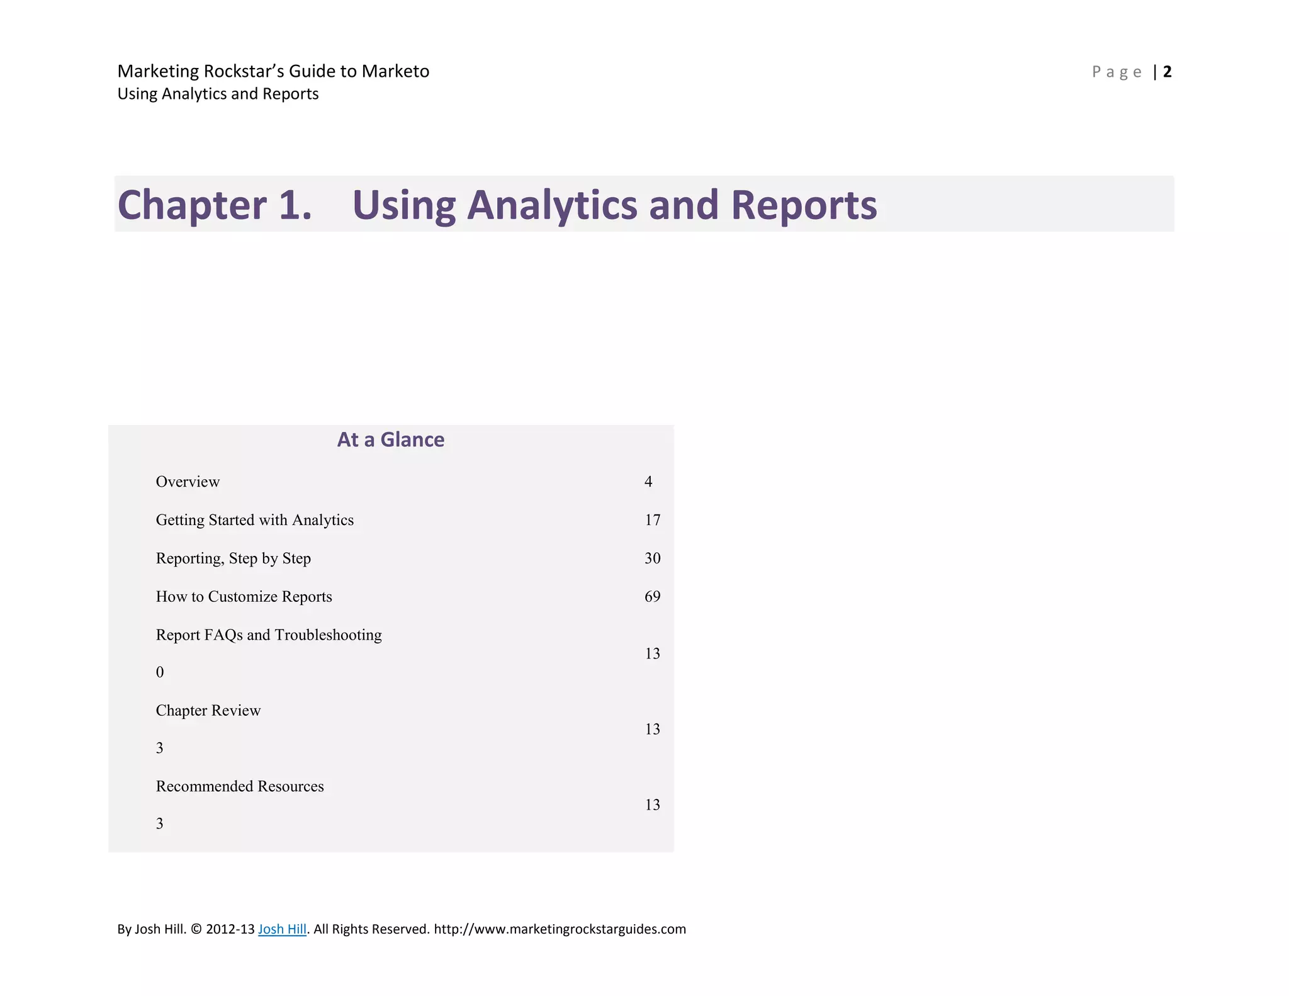
Task: Click the Using Analytics and Reports subheader
Action: (218, 94)
